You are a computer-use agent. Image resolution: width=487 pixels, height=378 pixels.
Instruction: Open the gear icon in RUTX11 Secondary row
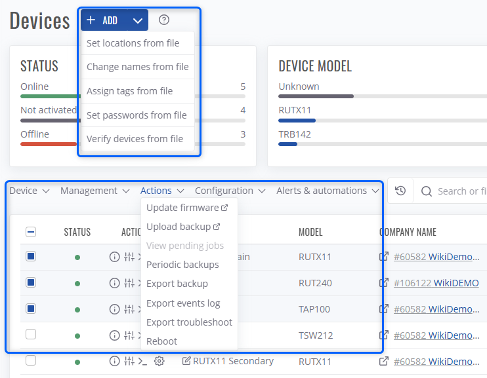pyautogui.click(x=159, y=361)
